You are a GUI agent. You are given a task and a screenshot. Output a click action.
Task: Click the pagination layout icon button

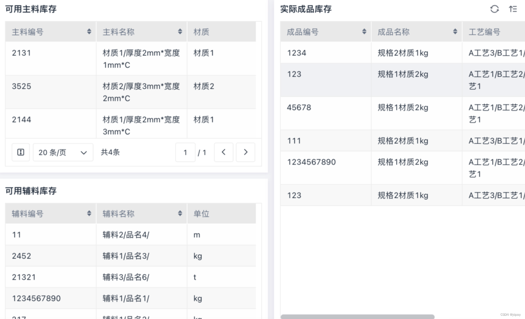pos(21,152)
